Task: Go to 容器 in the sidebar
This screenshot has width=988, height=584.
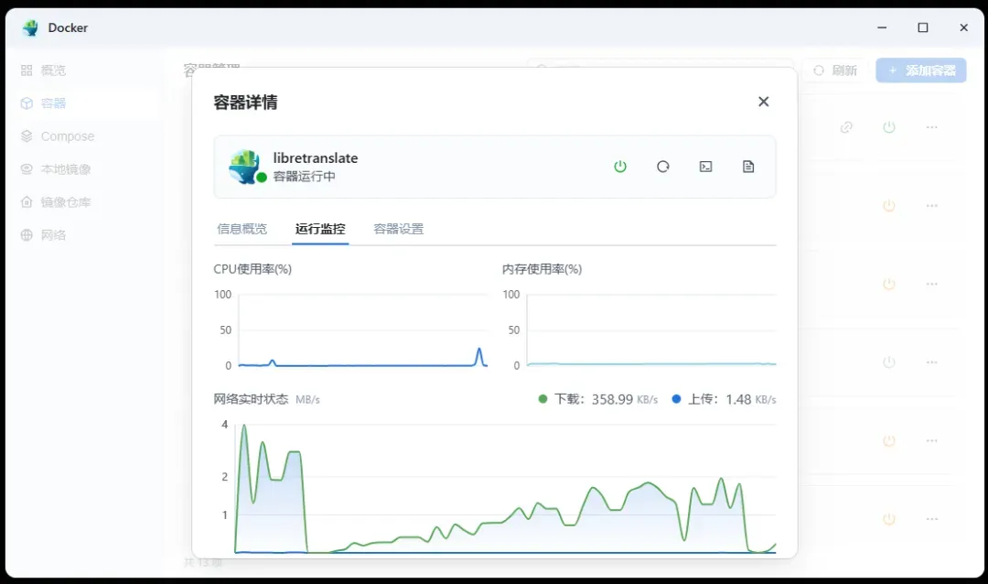Action: click(53, 103)
